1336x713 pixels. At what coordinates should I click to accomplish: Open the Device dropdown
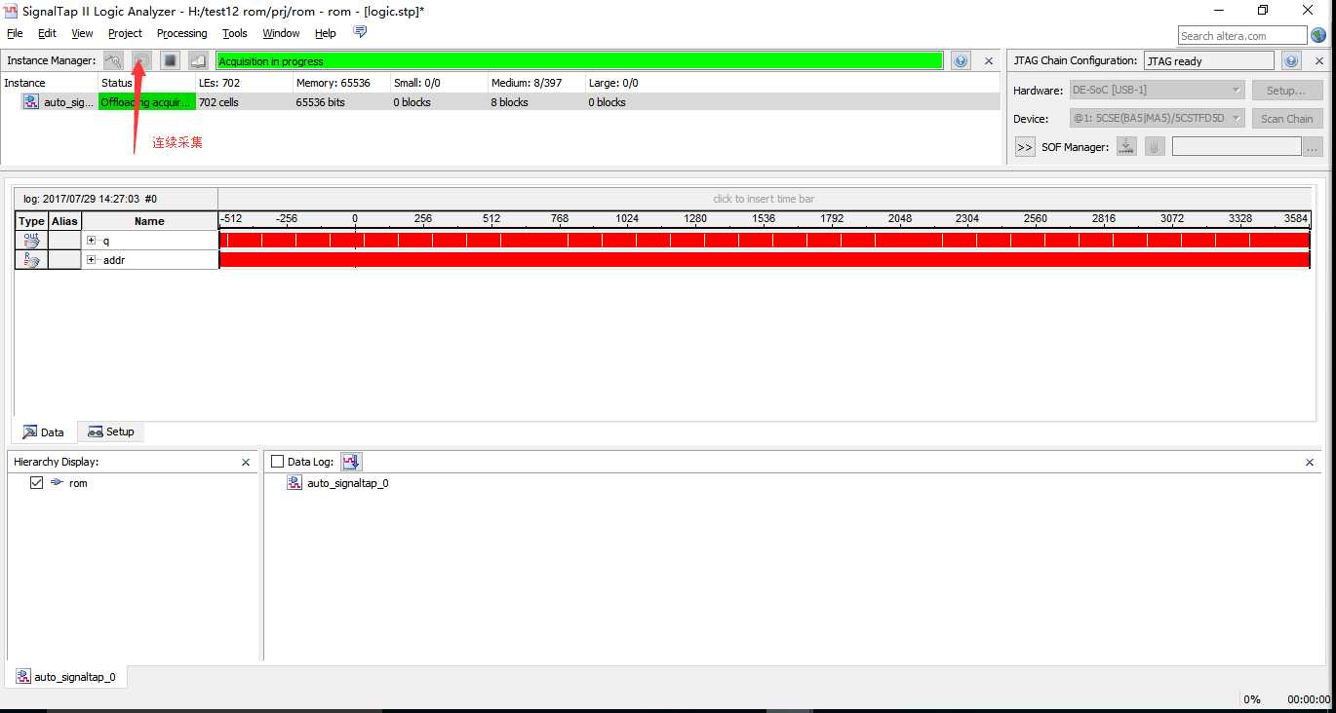pos(1157,118)
